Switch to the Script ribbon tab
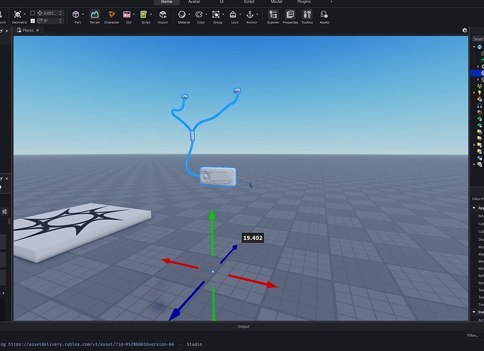 [x=249, y=2]
